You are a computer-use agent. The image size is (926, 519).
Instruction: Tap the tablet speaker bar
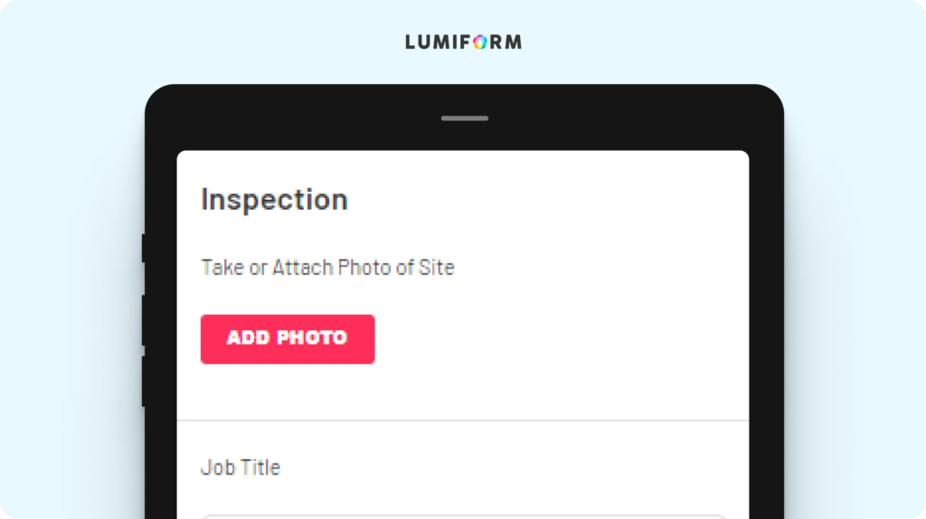(465, 118)
